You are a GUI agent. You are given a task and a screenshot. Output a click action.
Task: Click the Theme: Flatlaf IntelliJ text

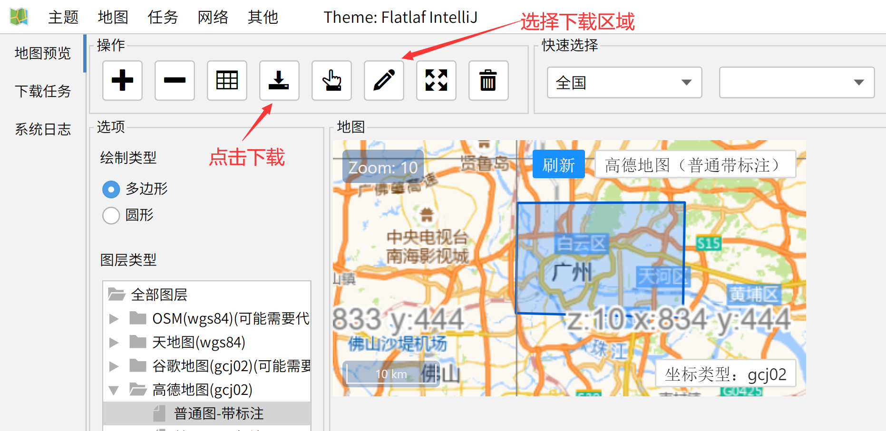click(400, 17)
